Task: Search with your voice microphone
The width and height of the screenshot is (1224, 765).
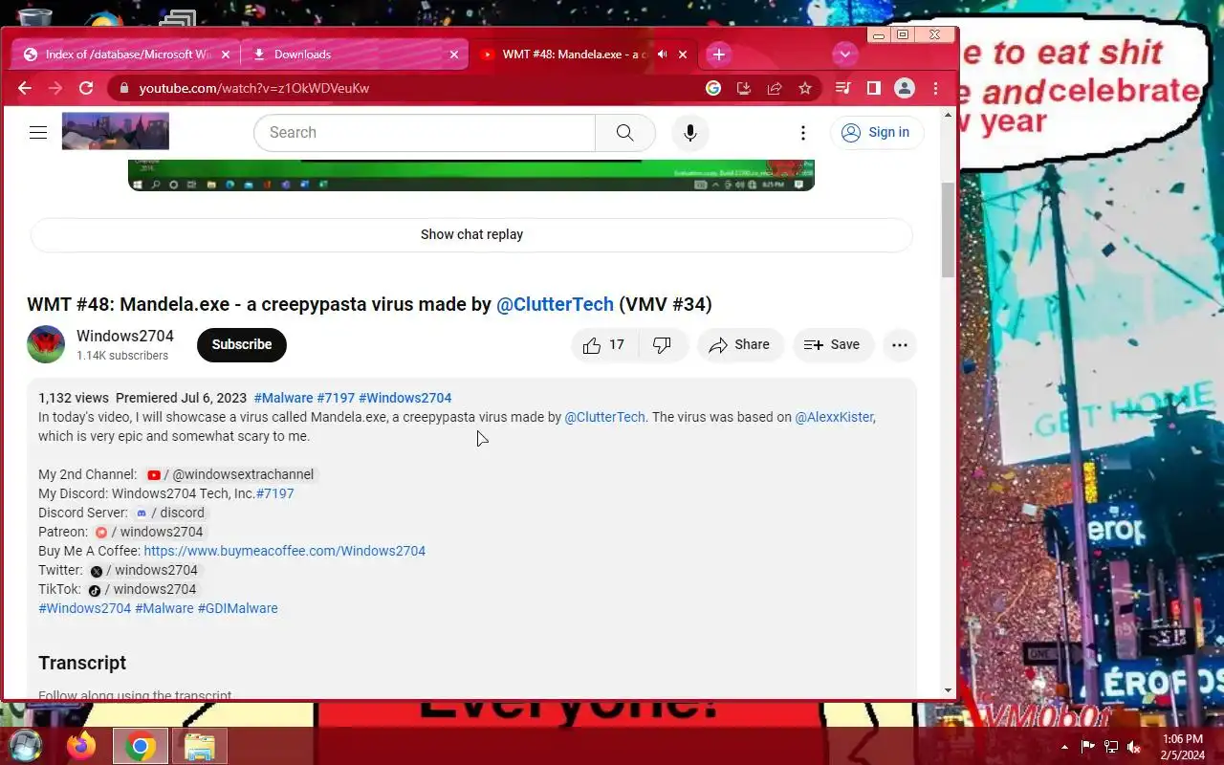Action: pyautogui.click(x=690, y=133)
